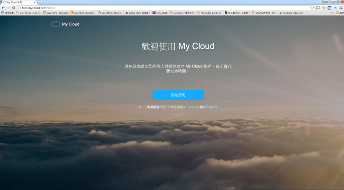The width and height of the screenshot is (344, 190).
Task: Reload the current page
Action: click(14, 8)
